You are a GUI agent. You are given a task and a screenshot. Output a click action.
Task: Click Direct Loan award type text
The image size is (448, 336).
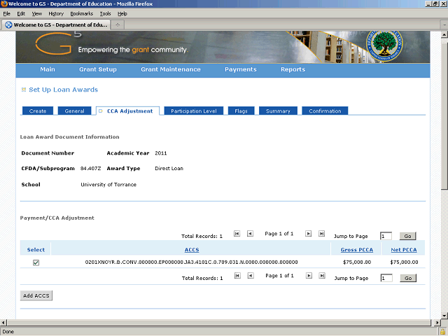point(169,169)
